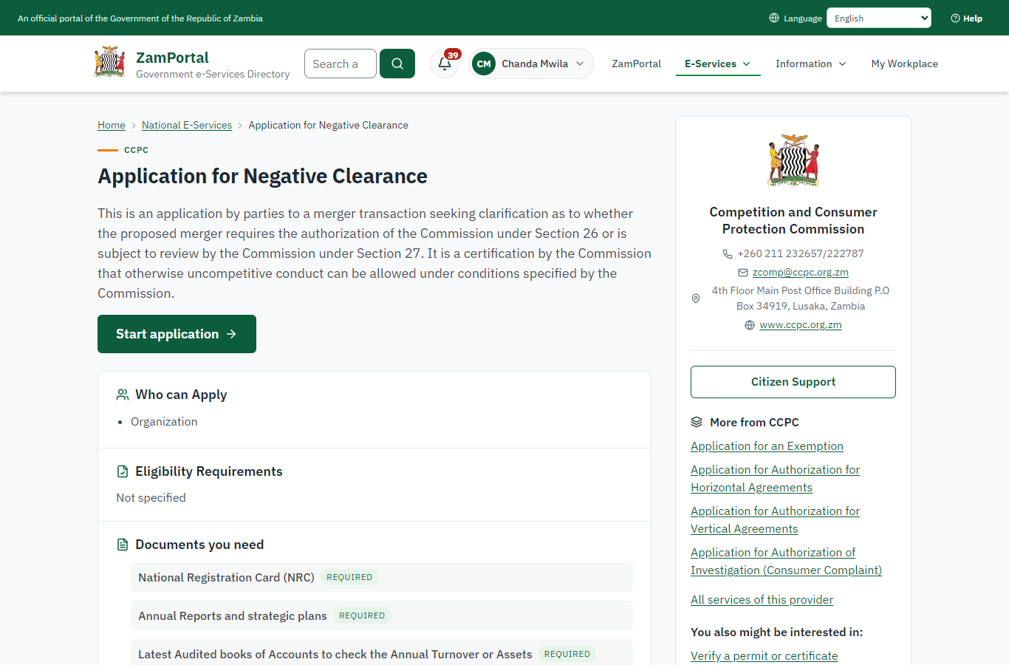This screenshot has width=1009, height=665.
Task: Open the ZamPortal nav item
Action: 636,64
